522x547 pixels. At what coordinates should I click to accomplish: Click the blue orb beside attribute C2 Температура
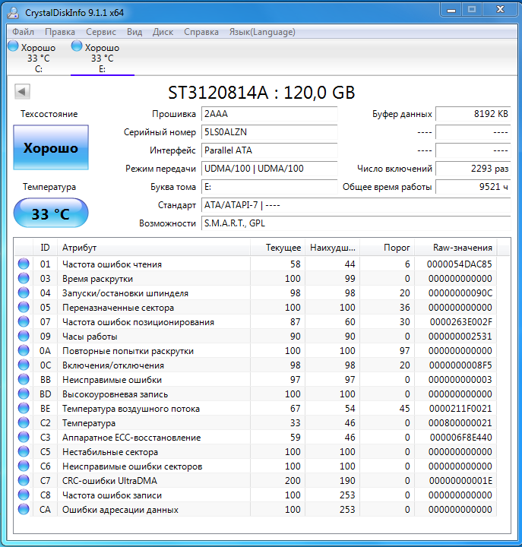coord(23,423)
